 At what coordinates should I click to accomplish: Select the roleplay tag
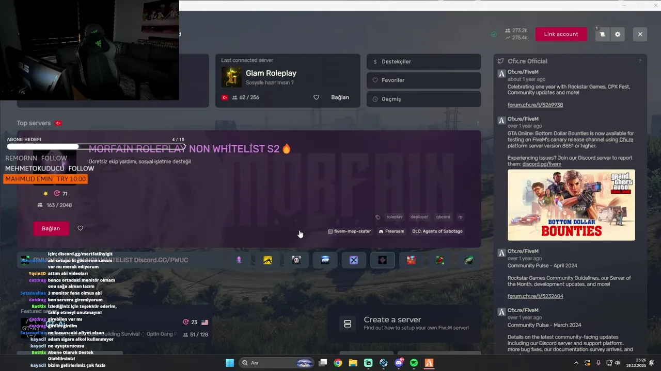[395, 217]
